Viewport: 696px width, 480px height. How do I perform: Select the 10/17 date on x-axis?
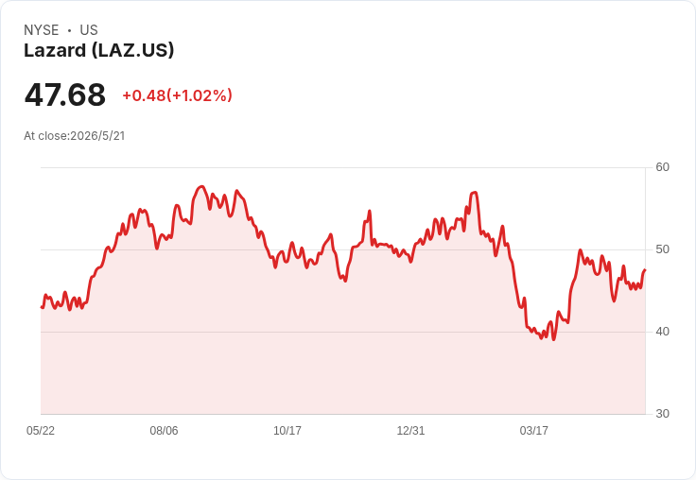pos(287,430)
